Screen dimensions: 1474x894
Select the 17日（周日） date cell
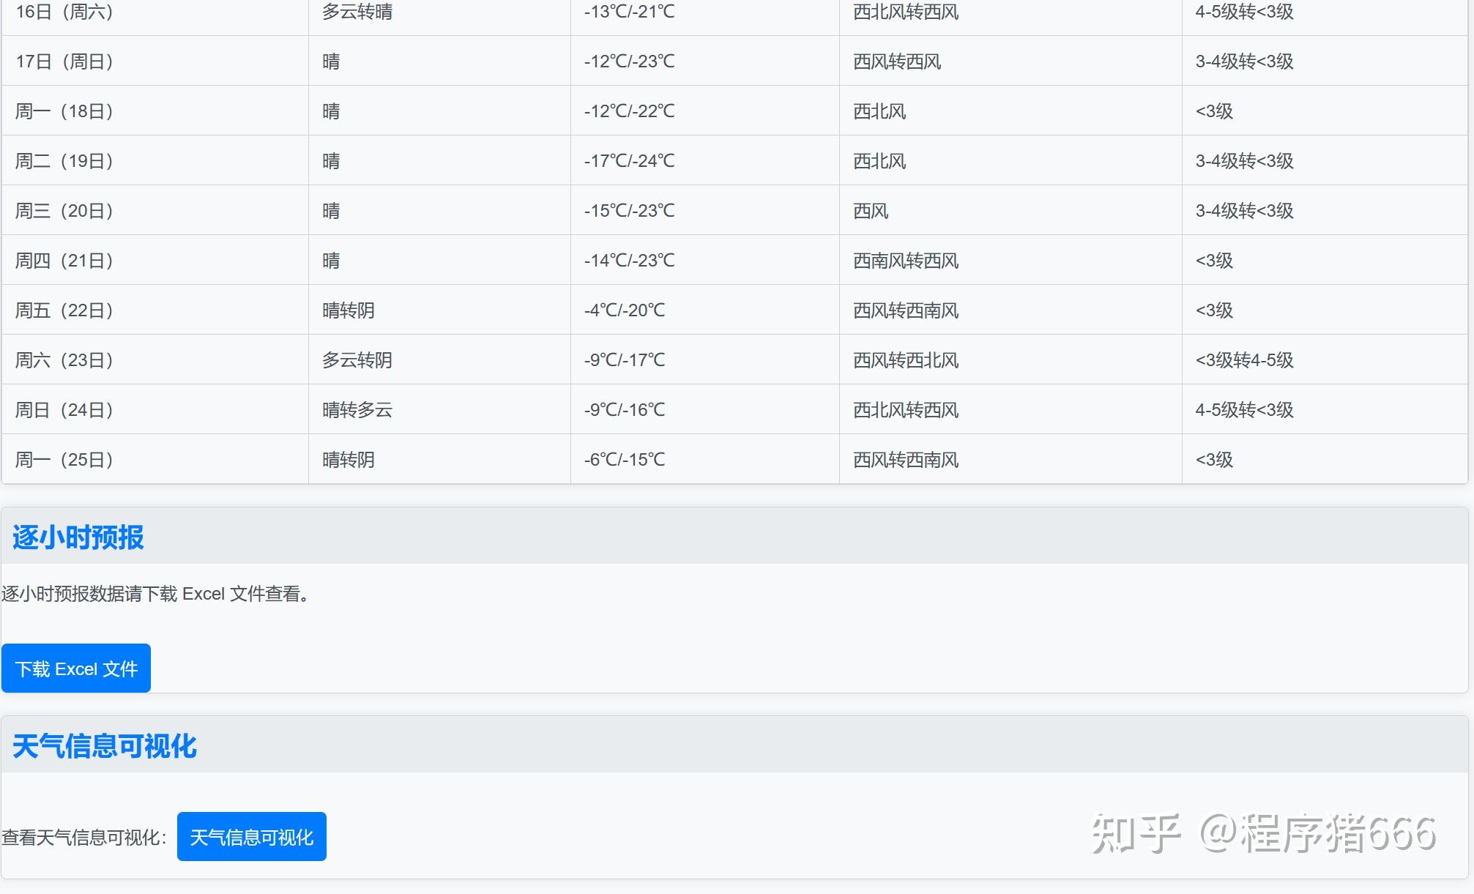tap(64, 62)
